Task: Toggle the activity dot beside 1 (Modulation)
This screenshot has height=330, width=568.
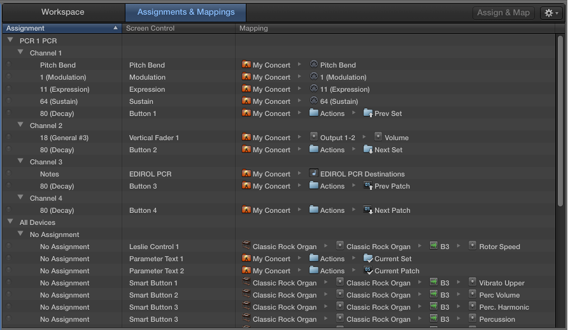Action: point(9,76)
